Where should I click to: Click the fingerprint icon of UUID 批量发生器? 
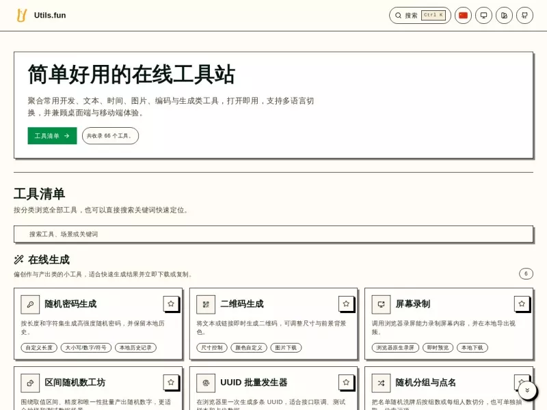[x=206, y=383]
